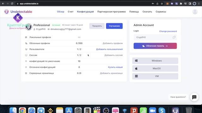Open Finder from the dock

[x=13, y=110]
